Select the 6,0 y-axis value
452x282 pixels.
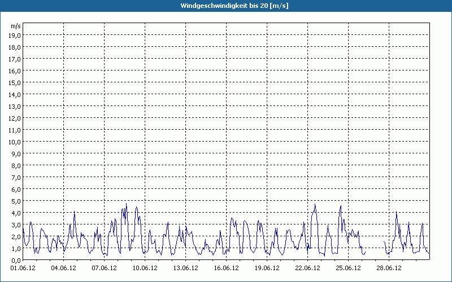(16, 190)
